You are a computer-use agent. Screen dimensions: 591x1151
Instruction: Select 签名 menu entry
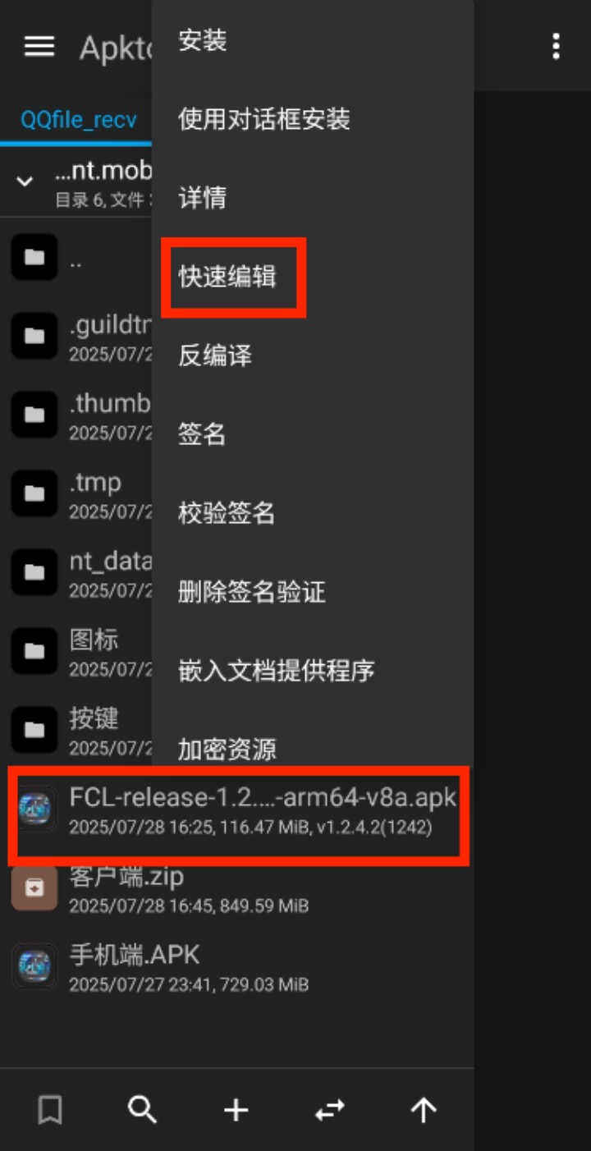[x=203, y=434]
